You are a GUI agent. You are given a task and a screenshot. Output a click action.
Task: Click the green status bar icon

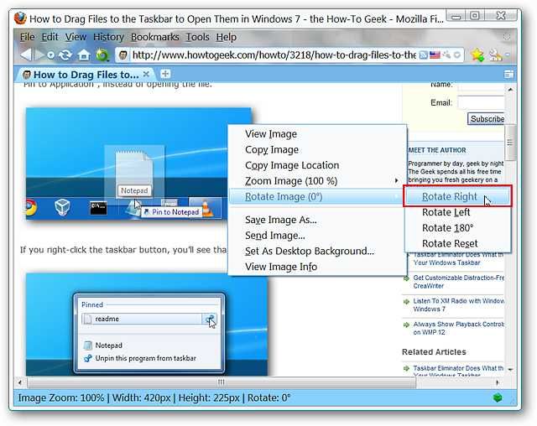pos(498,397)
